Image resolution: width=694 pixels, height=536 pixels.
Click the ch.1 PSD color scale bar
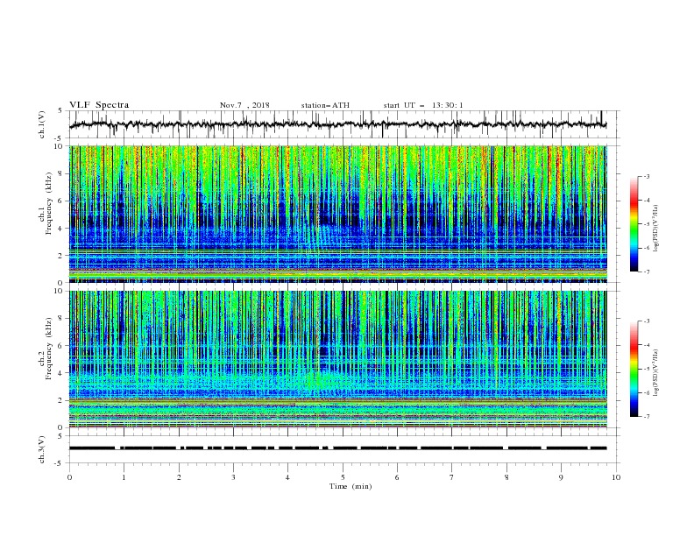tap(634, 224)
